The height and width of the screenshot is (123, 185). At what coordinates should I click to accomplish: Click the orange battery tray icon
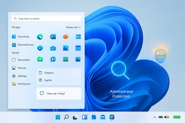[x=167, y=117]
